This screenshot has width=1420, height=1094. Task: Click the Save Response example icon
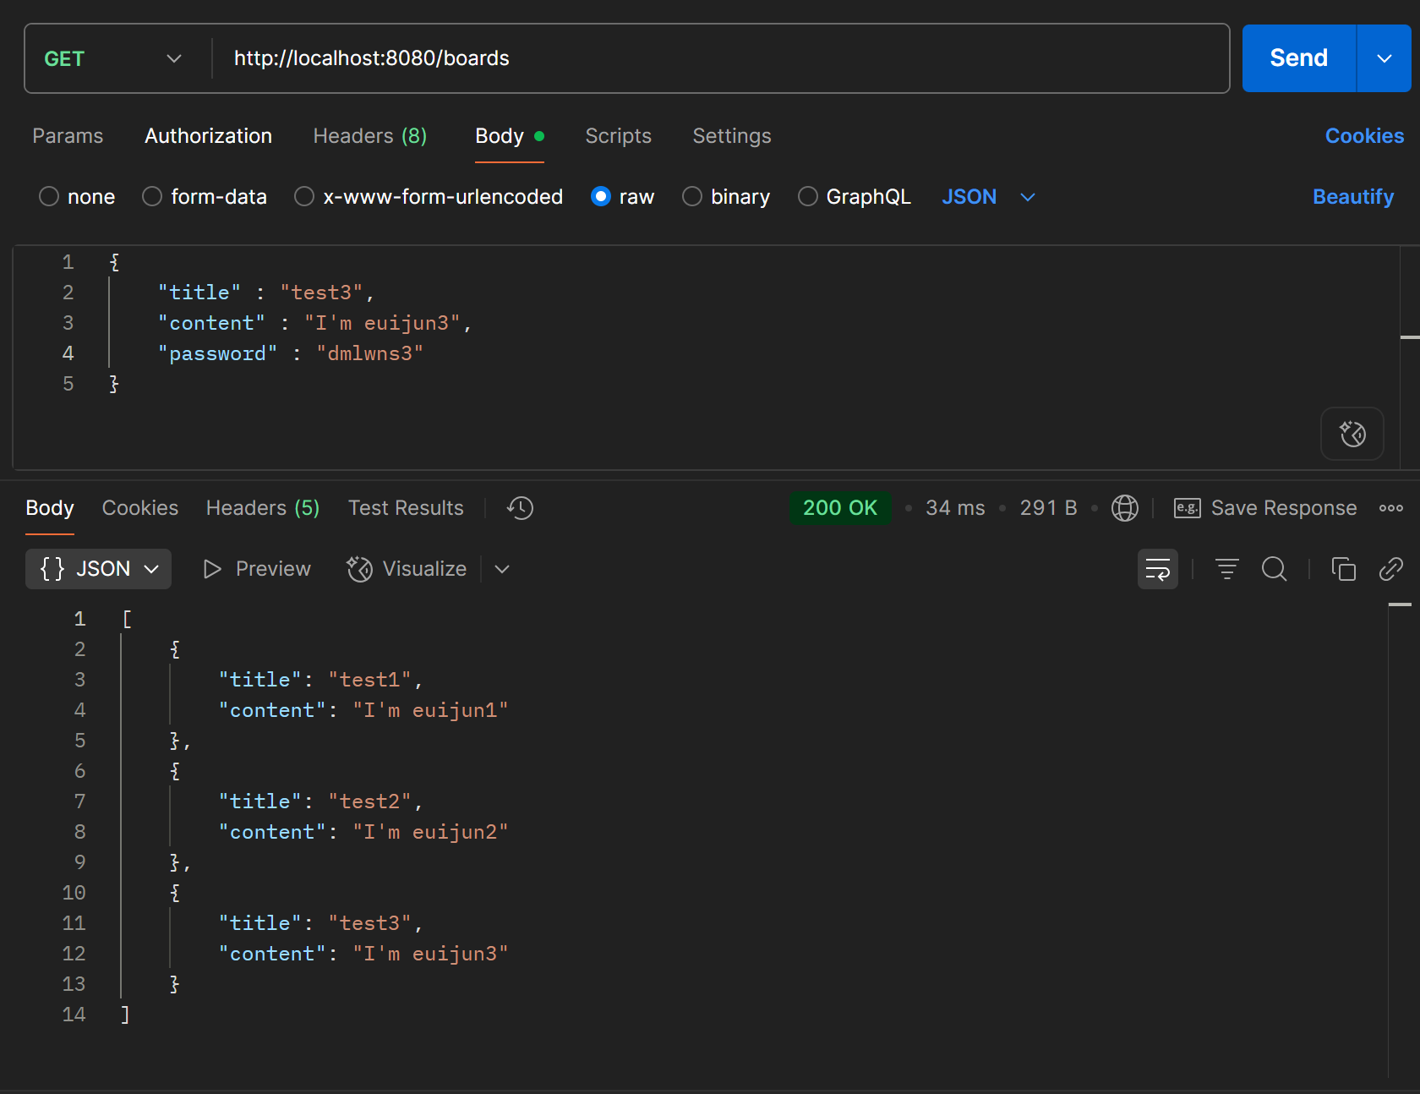click(x=1188, y=508)
